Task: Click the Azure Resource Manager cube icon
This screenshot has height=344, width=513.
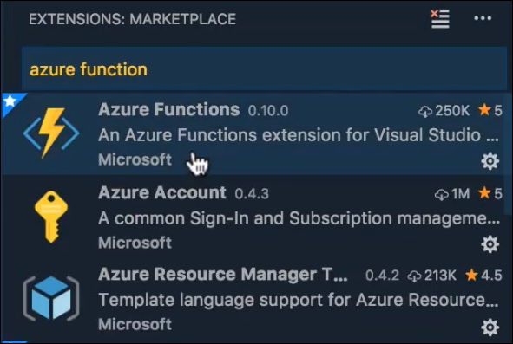Action: 51,298
